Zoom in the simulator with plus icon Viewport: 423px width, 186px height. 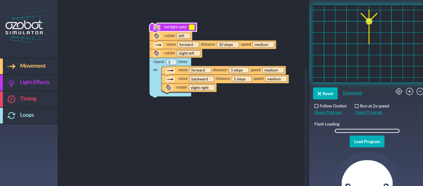[409, 92]
